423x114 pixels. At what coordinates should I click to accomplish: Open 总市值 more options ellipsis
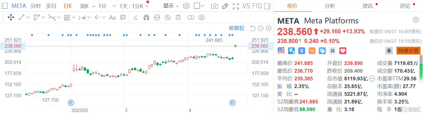point(372,78)
